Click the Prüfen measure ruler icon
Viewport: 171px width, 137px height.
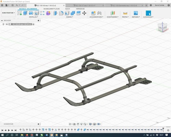tap(125, 13)
